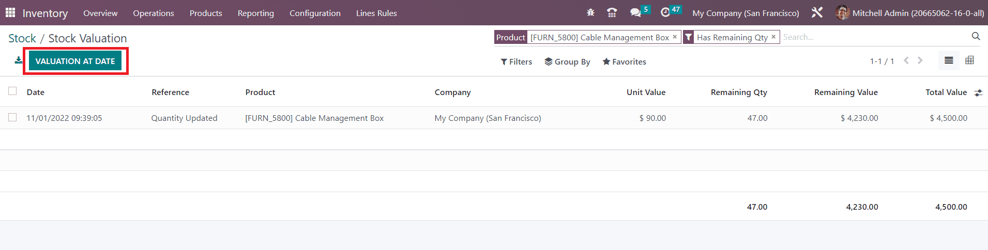988x250 pixels.
Task: Select all rows with header checkbox
Action: [x=12, y=91]
